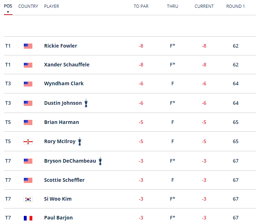Click the Northern Ireland flag in McIlroy's row
This screenshot has height=223, width=256.
(x=28, y=142)
